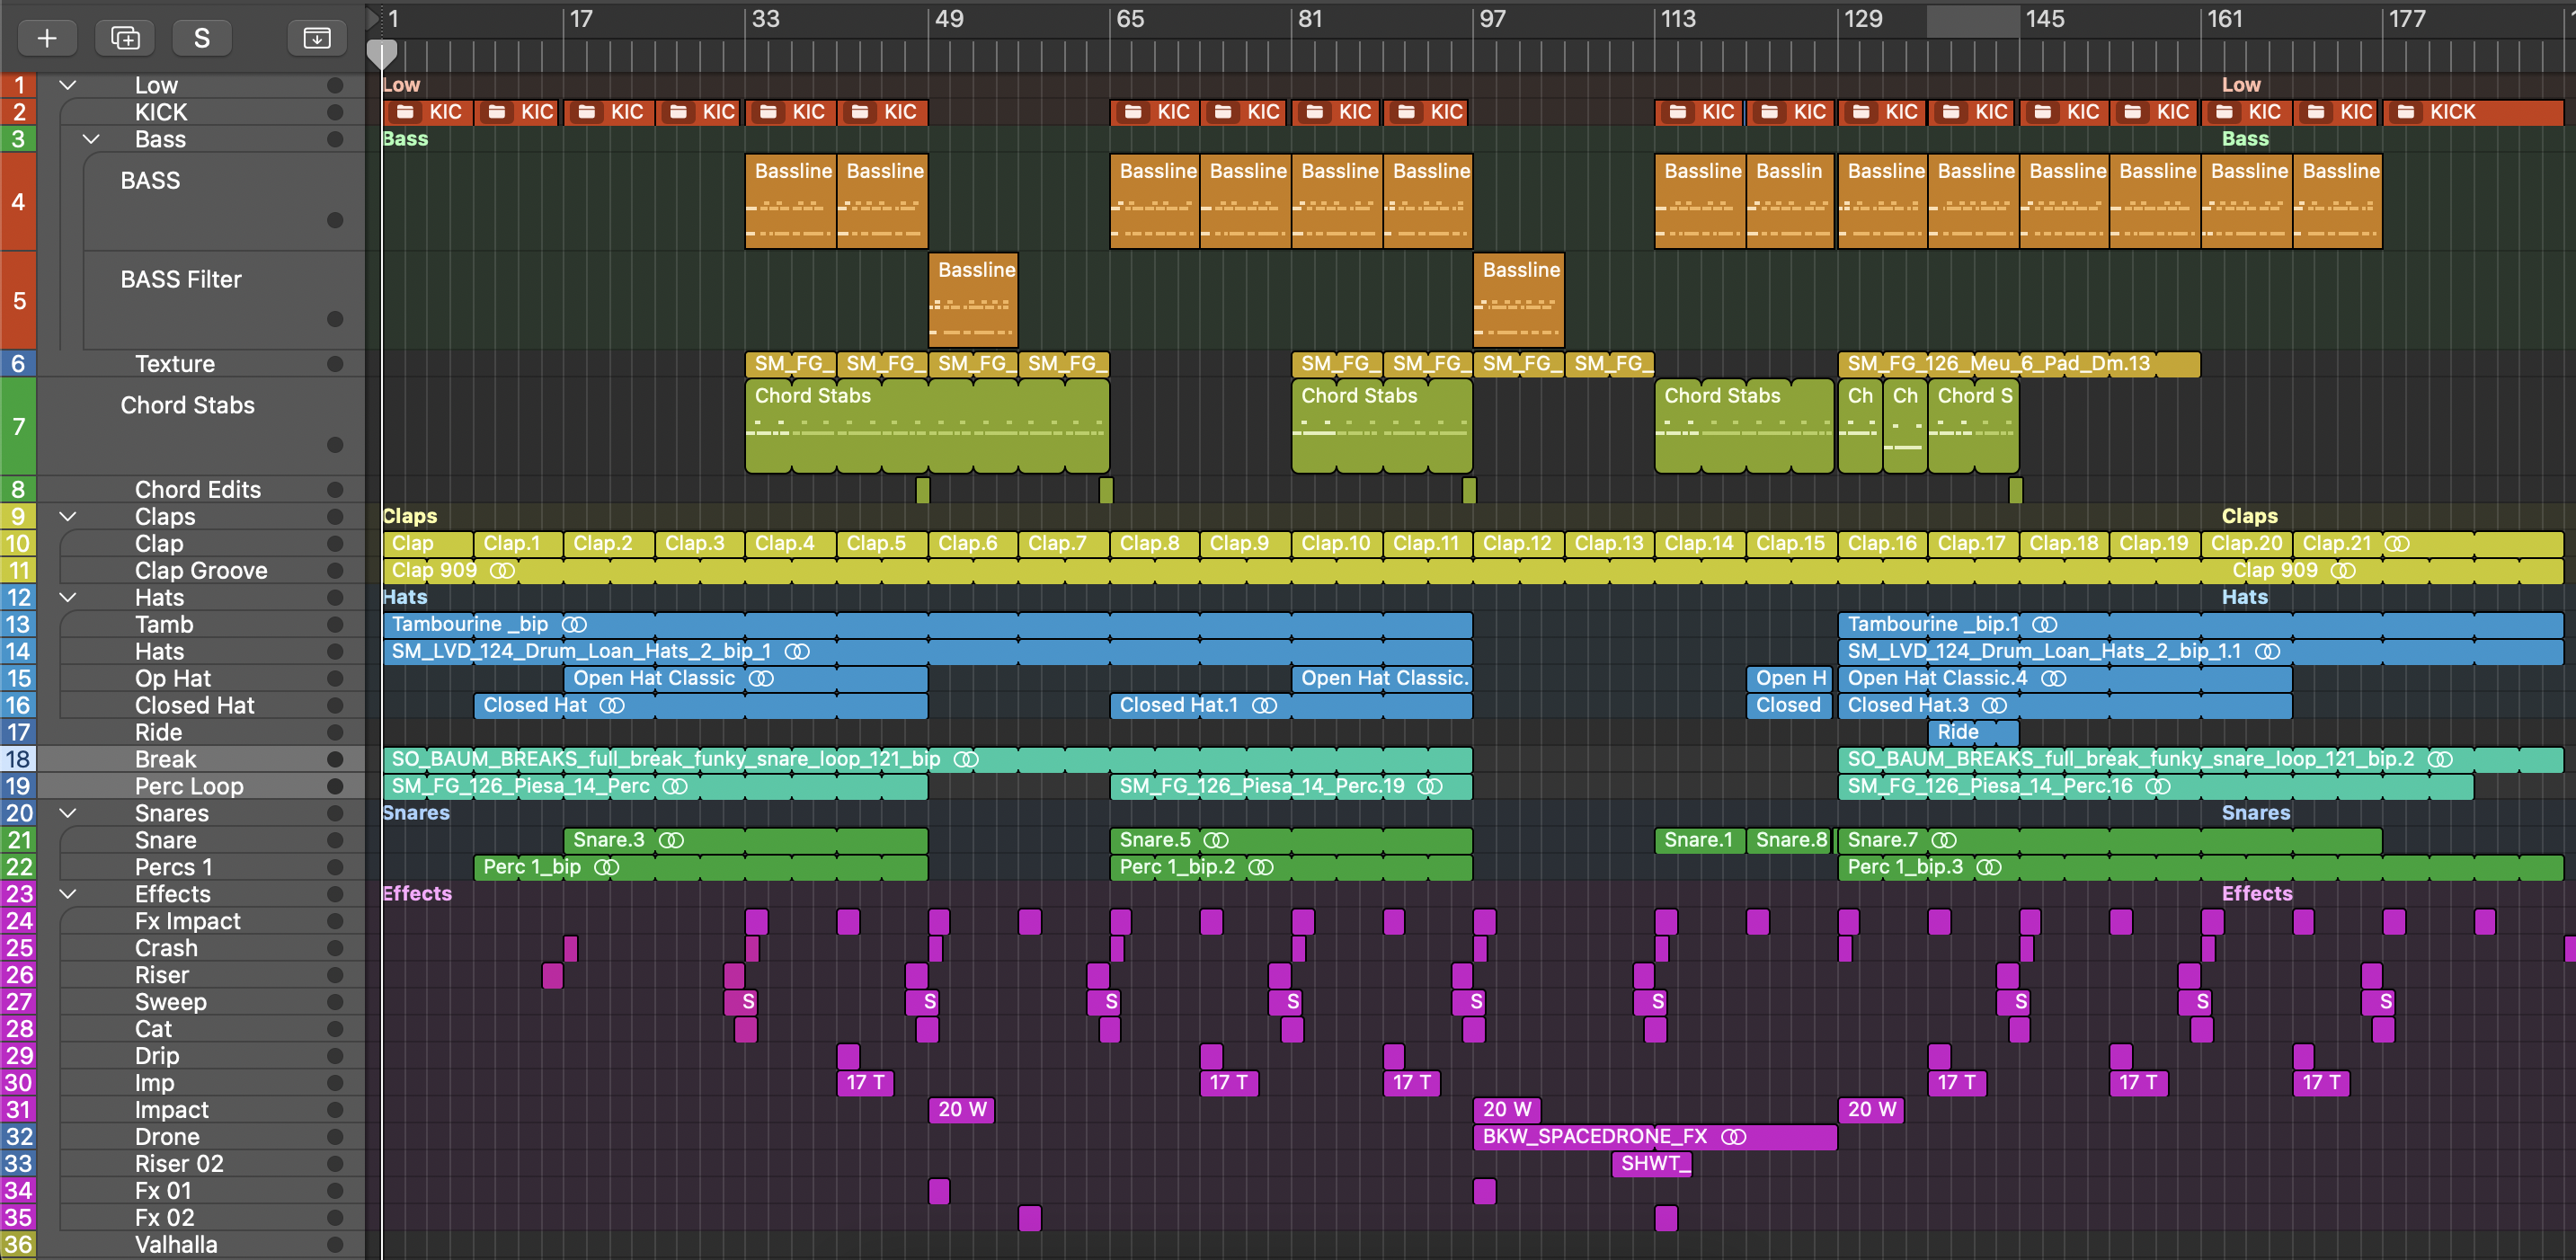
Task: Click the loop icon on BKW_SPACEDRONE_FX region
Action: click(x=1733, y=1137)
